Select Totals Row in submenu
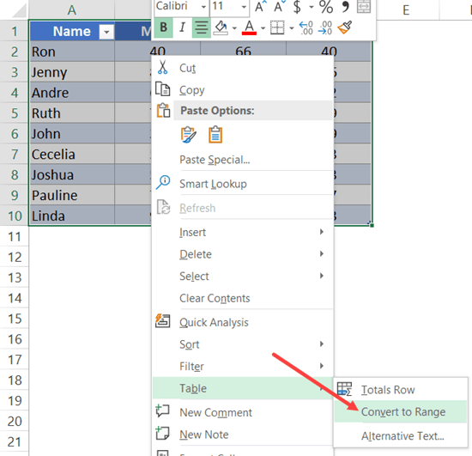 click(401, 390)
